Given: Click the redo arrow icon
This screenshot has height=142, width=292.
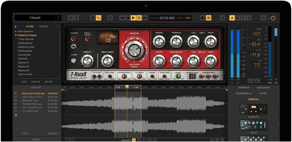Looking at the screenshot, I should coord(76,18).
